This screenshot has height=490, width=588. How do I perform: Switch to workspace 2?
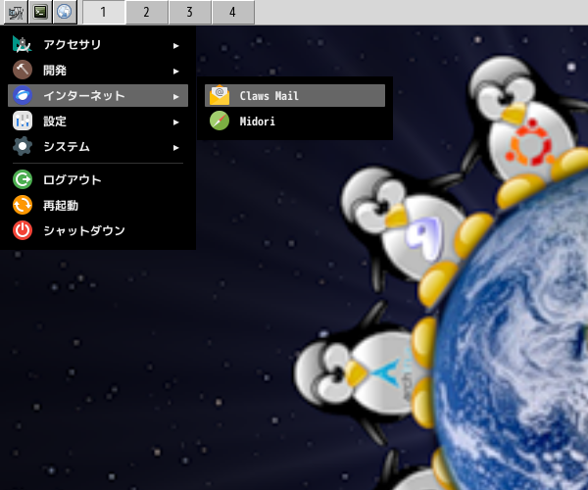pos(147,13)
